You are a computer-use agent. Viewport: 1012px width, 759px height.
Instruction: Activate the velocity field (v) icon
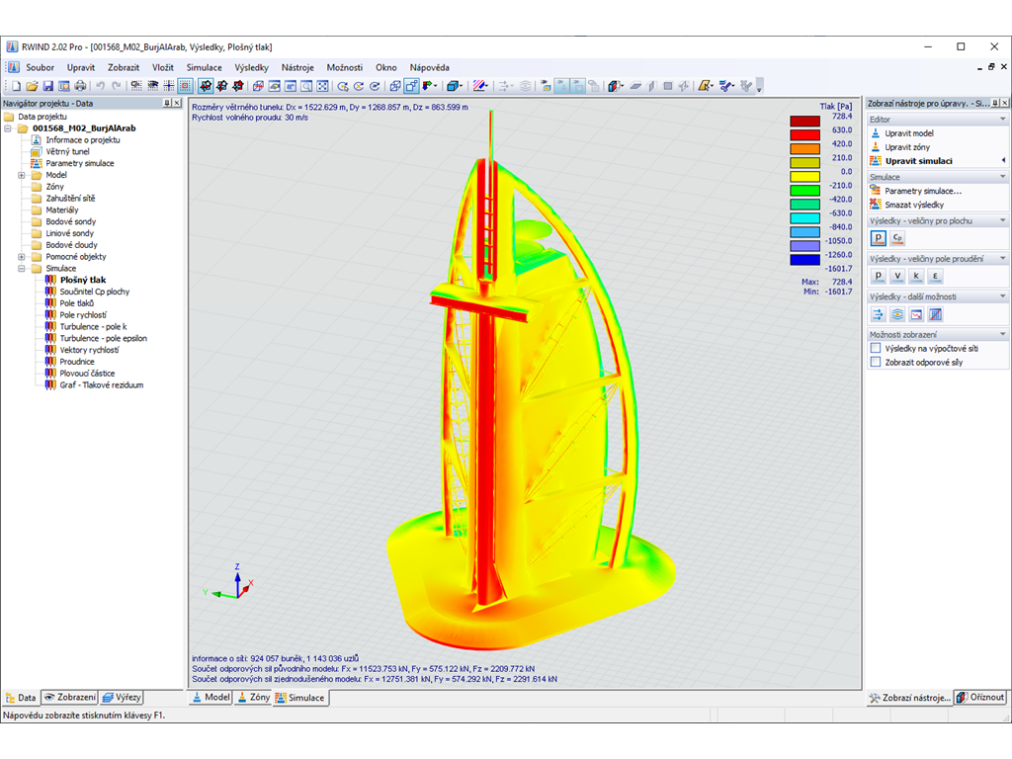pos(898,275)
